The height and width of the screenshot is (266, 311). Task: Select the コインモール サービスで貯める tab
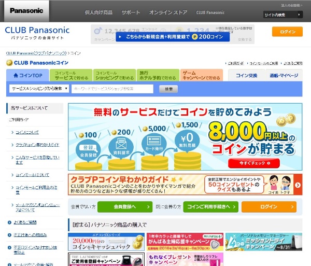coord(71,75)
